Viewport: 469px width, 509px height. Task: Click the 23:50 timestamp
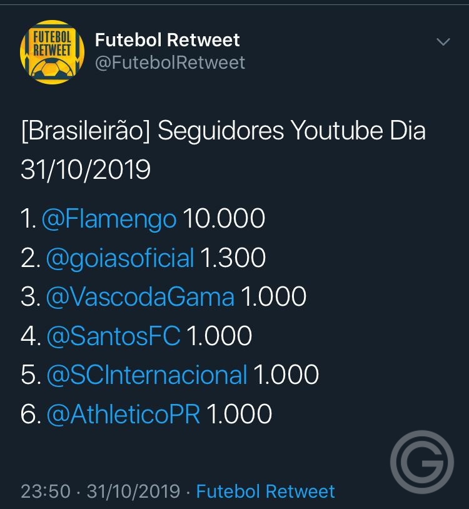point(46,491)
